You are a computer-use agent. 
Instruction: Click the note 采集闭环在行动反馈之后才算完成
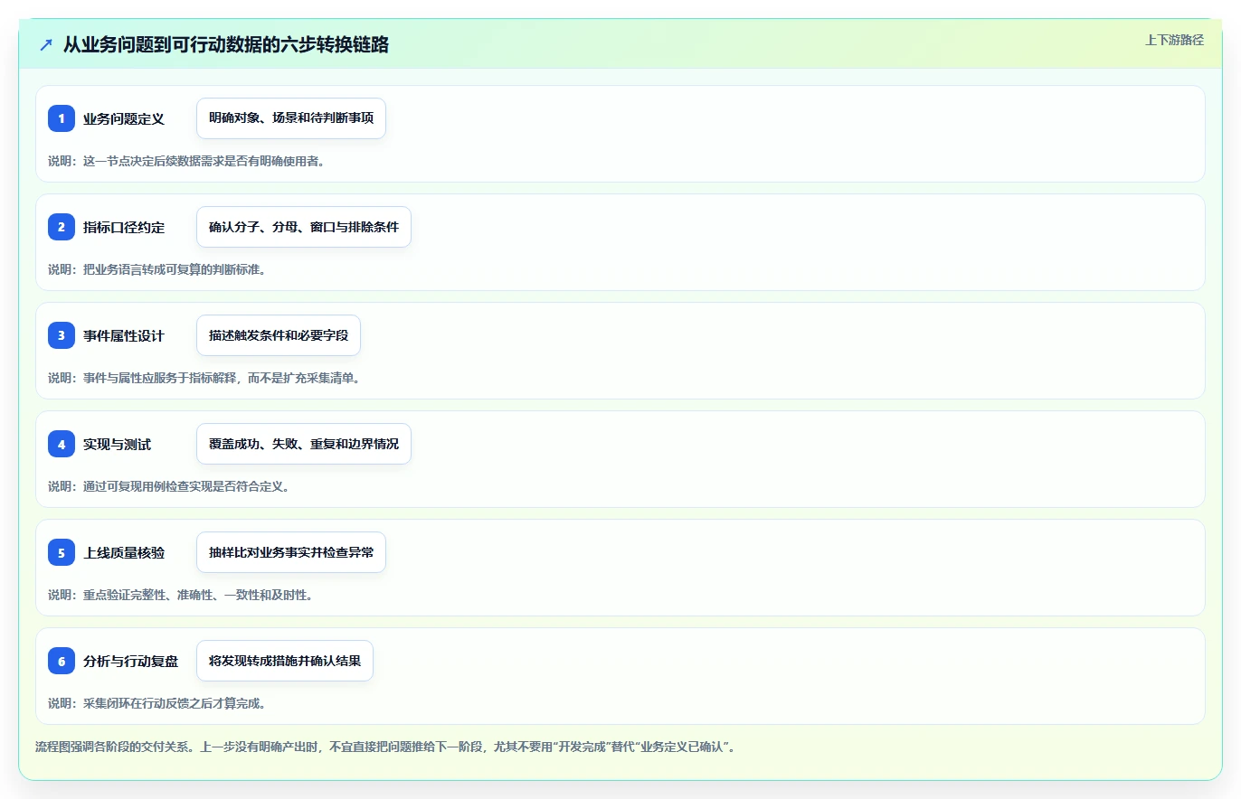click(x=156, y=703)
